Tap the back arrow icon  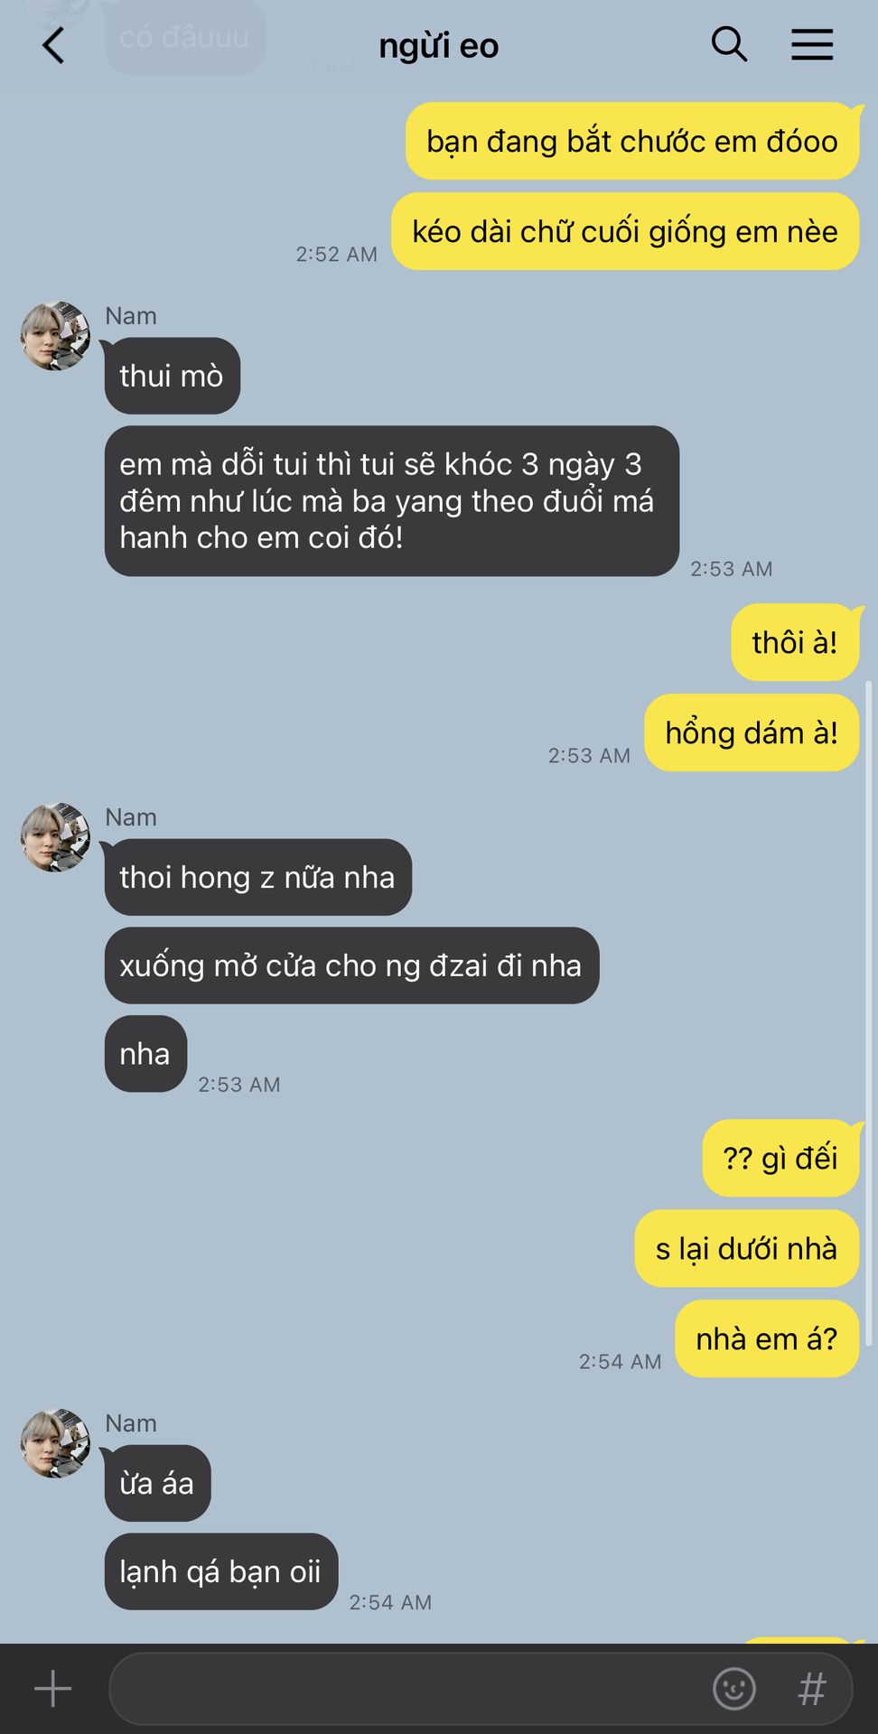[54, 45]
